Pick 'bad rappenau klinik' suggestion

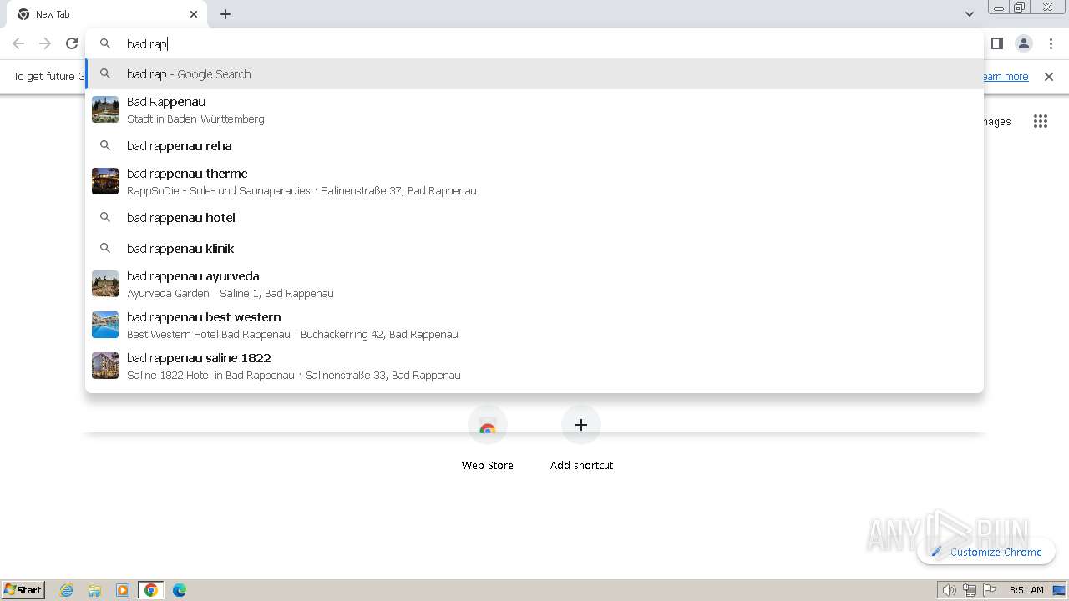[x=534, y=249]
